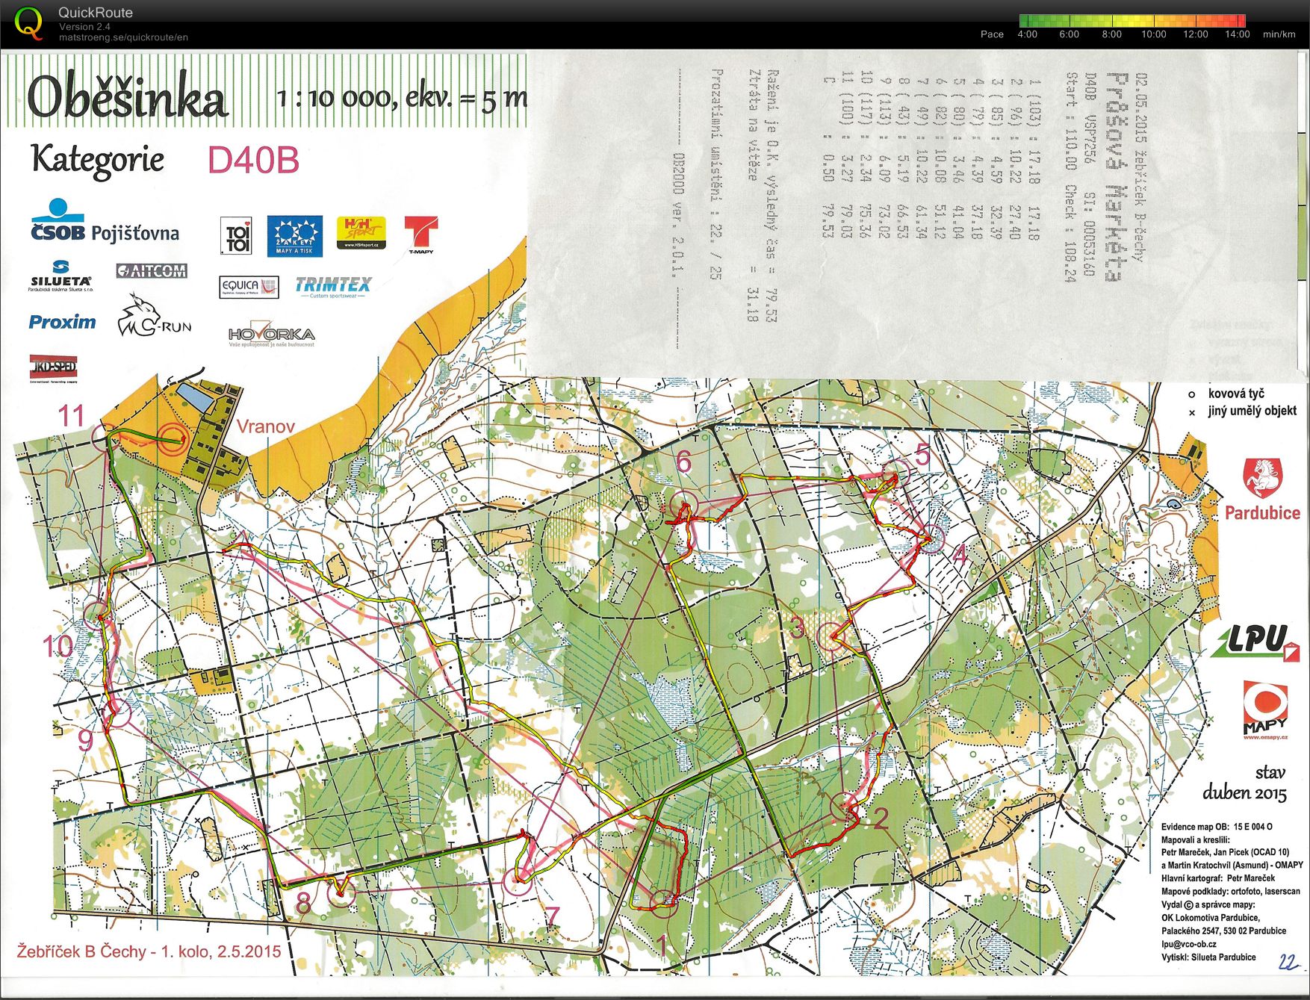Click the finish double circle near Vranov
1310x1000 pixels.
pyautogui.click(x=173, y=438)
